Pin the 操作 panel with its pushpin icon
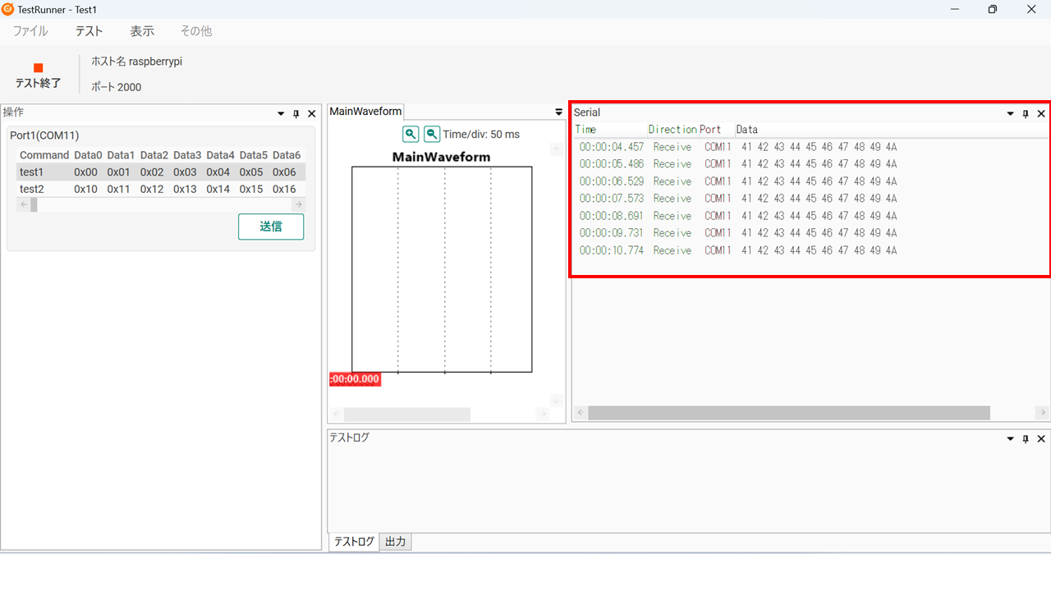 [296, 114]
